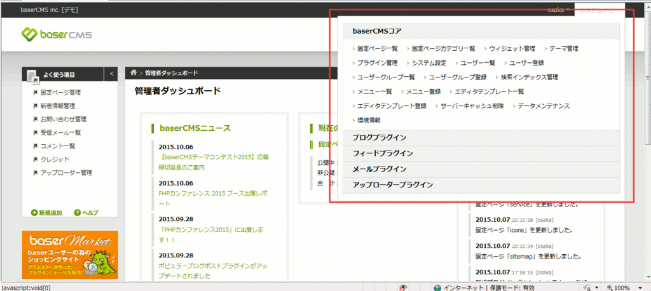
Task: Select ユーザー登録 menu entry
Action: [526, 63]
